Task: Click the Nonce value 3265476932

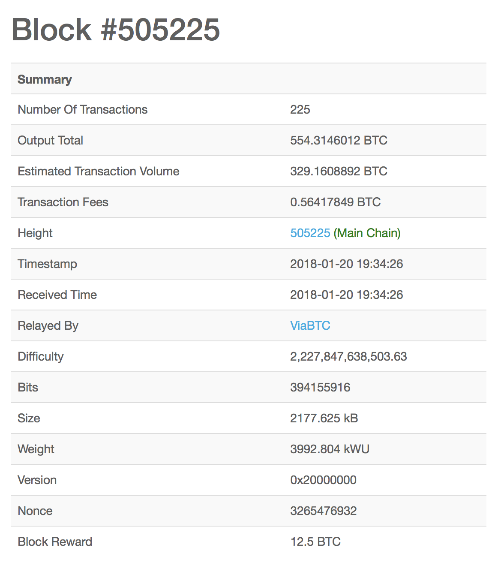Action: (x=323, y=511)
